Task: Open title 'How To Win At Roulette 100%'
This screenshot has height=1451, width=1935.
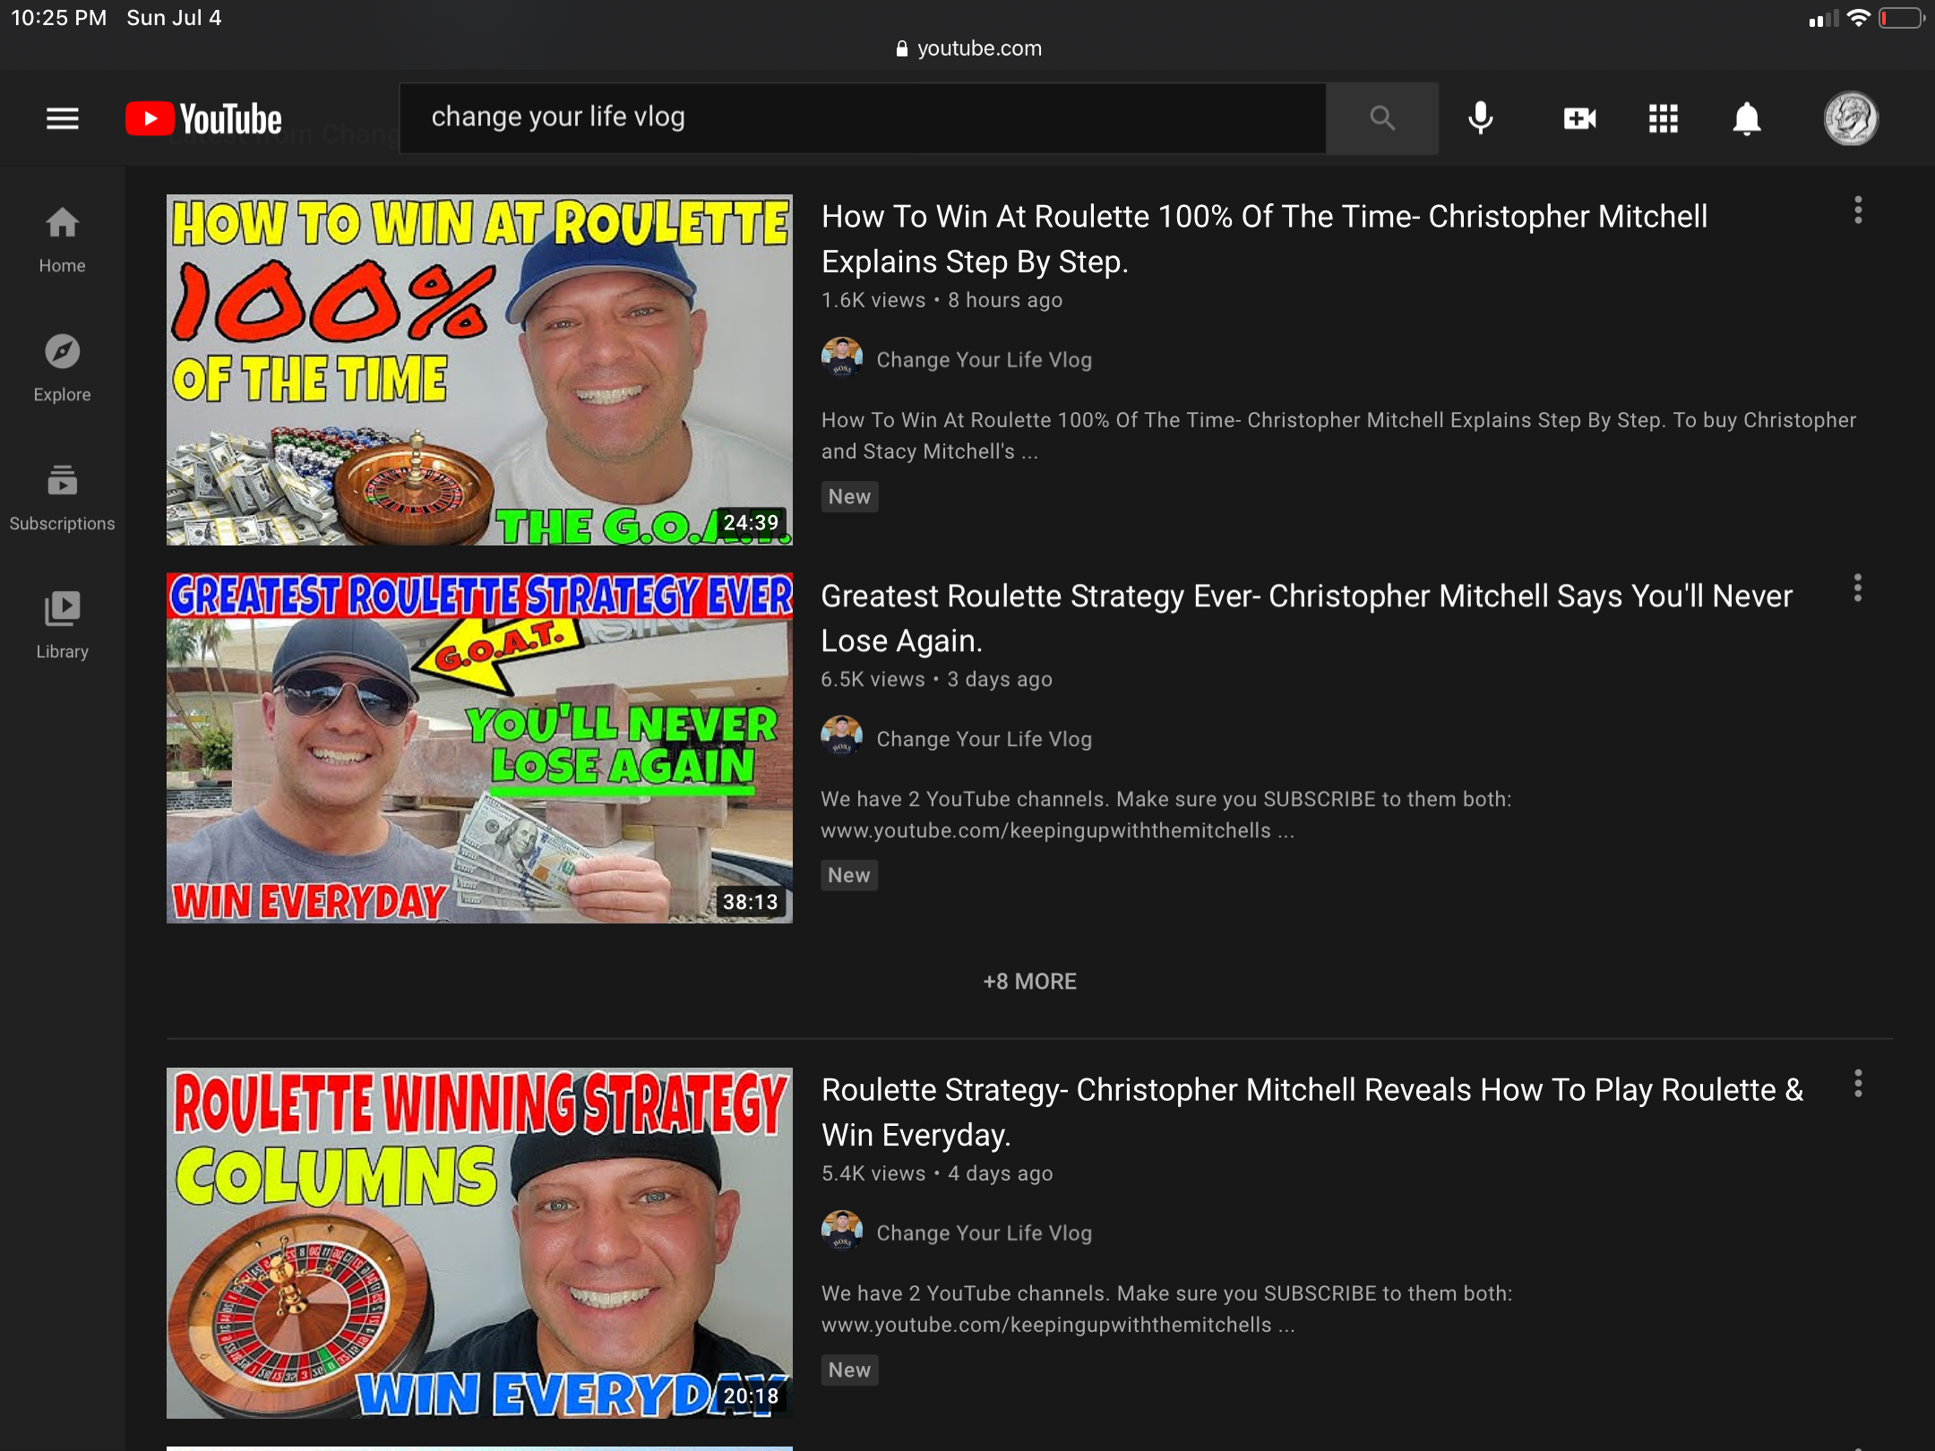Action: point(1265,239)
